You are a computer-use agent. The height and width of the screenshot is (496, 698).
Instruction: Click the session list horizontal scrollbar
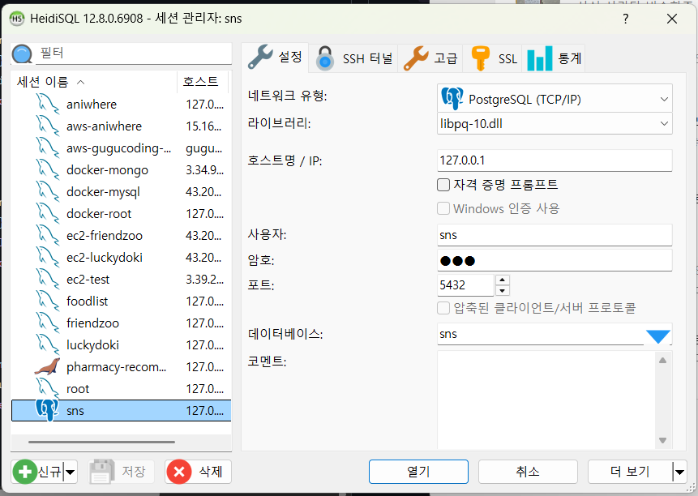[101, 443]
